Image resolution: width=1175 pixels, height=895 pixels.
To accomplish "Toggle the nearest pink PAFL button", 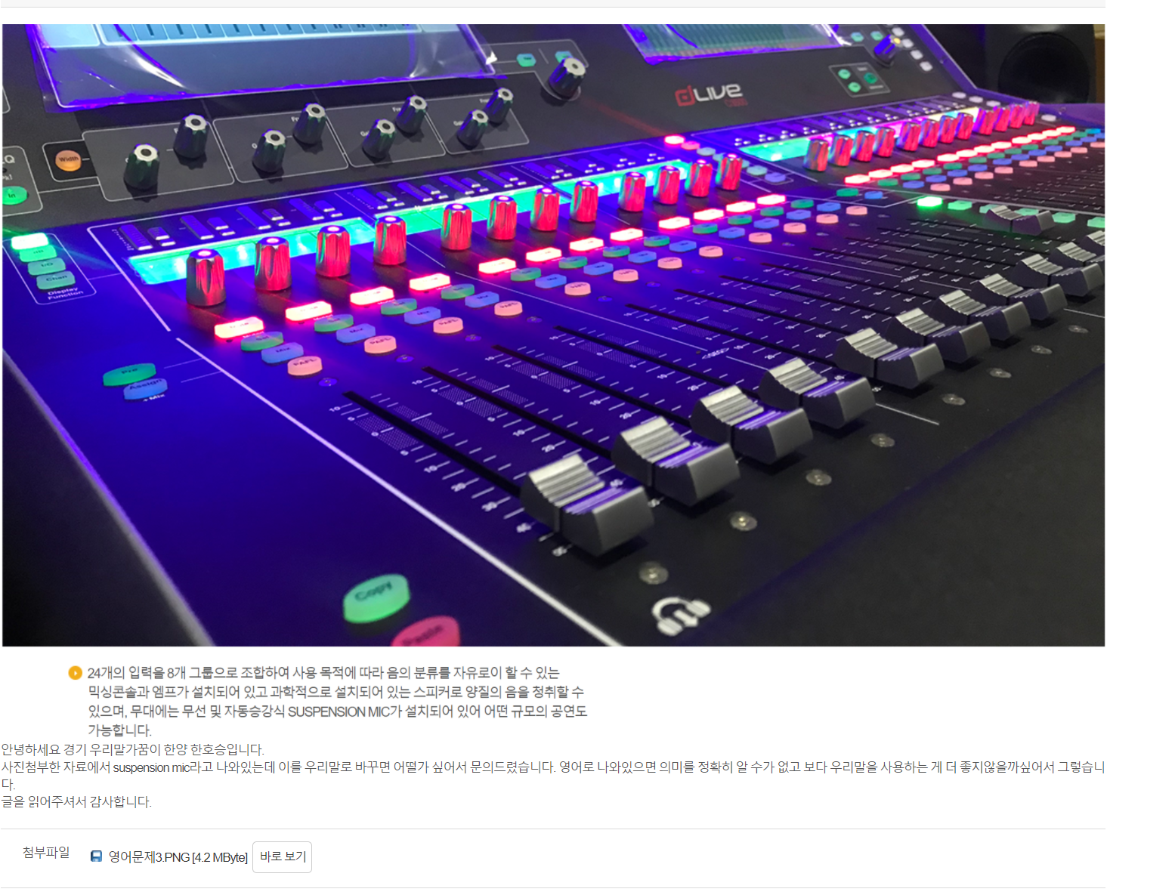I will (x=305, y=366).
